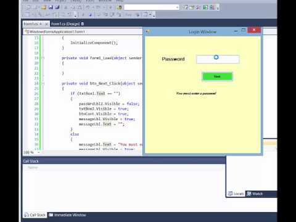Viewport: 296px width, 222px height.
Task: Click the New Project toolbar icon
Action: (27, 7)
